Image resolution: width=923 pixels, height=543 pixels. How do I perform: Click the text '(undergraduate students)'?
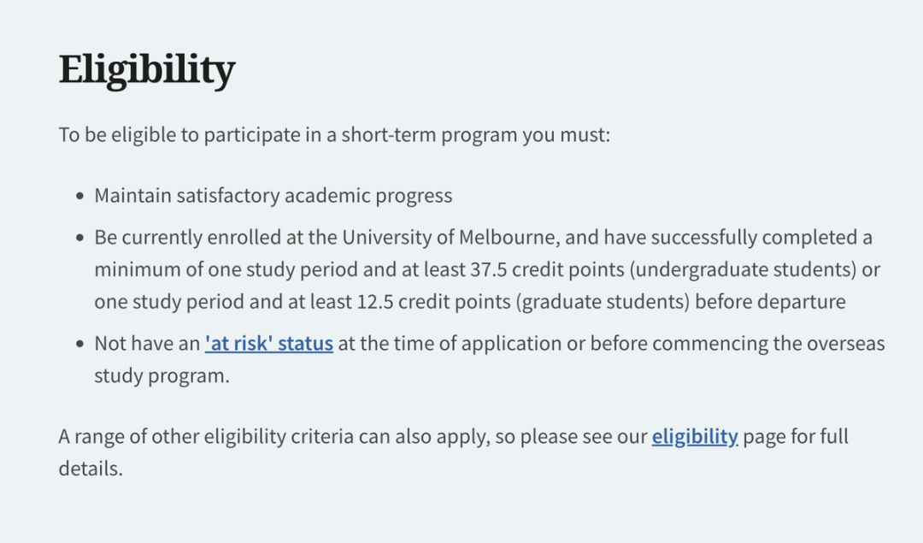tap(743, 269)
